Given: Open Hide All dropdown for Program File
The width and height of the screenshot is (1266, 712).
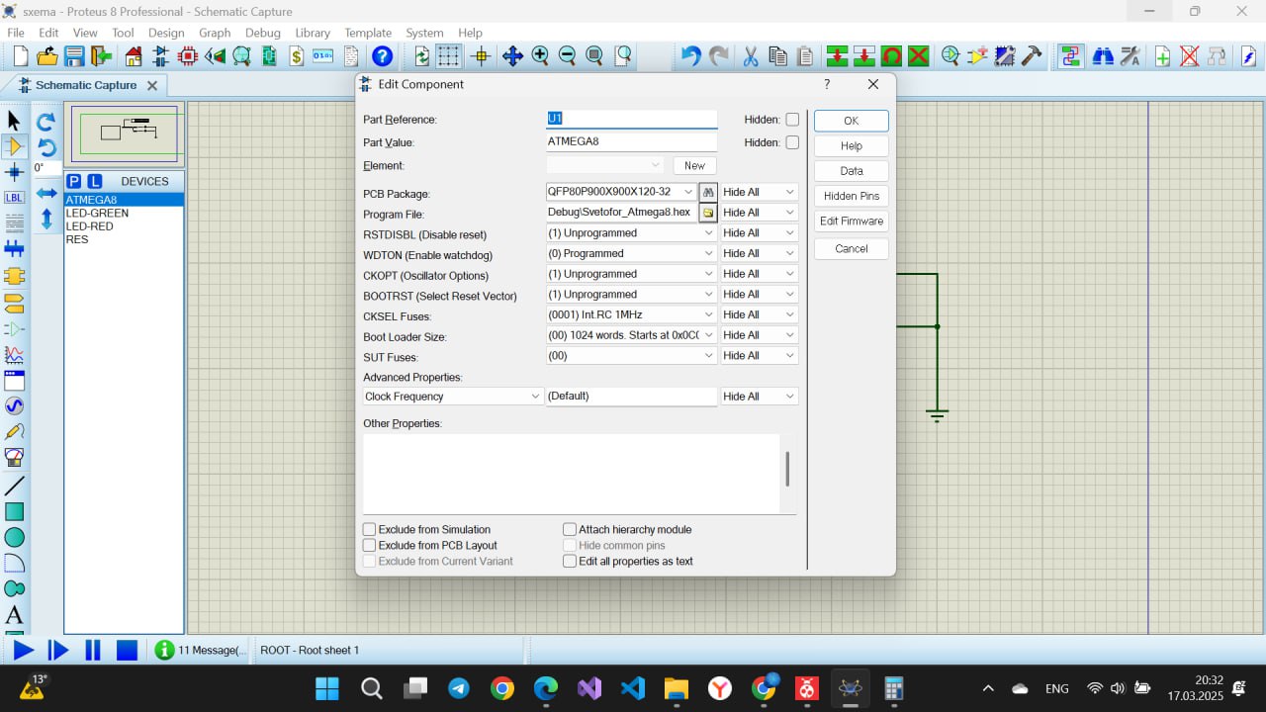Looking at the screenshot, I should click(x=759, y=213).
